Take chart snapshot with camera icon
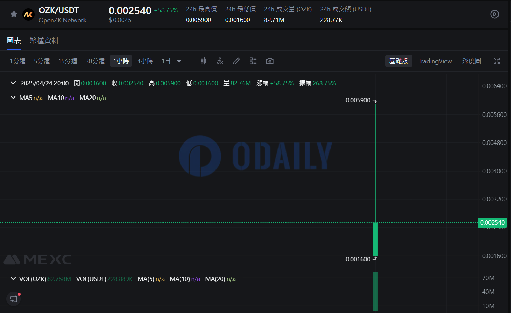 tap(270, 61)
